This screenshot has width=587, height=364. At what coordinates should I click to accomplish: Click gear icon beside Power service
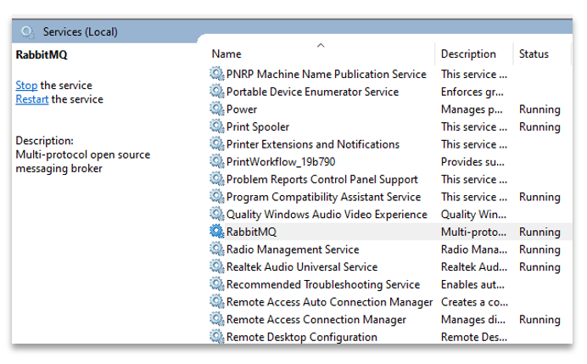pos(217,109)
